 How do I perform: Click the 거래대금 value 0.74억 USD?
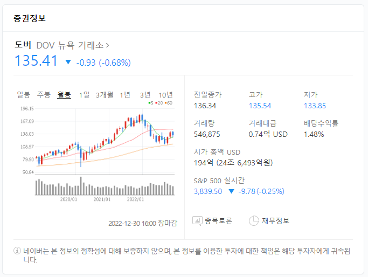coord(268,134)
